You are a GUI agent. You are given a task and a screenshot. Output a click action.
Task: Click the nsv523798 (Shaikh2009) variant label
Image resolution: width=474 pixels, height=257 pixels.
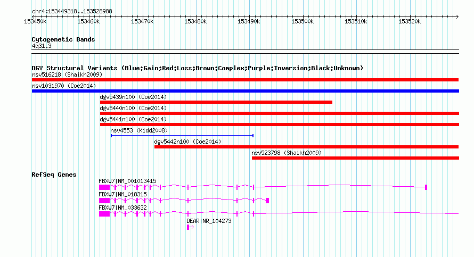287,153
